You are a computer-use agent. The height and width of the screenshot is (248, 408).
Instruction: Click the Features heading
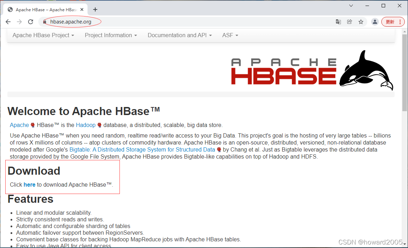click(31, 199)
